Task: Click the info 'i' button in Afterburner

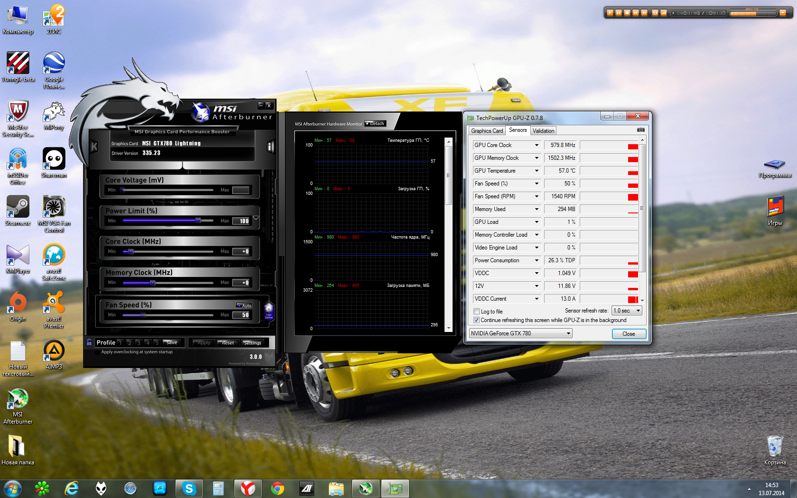Action: click(270, 147)
